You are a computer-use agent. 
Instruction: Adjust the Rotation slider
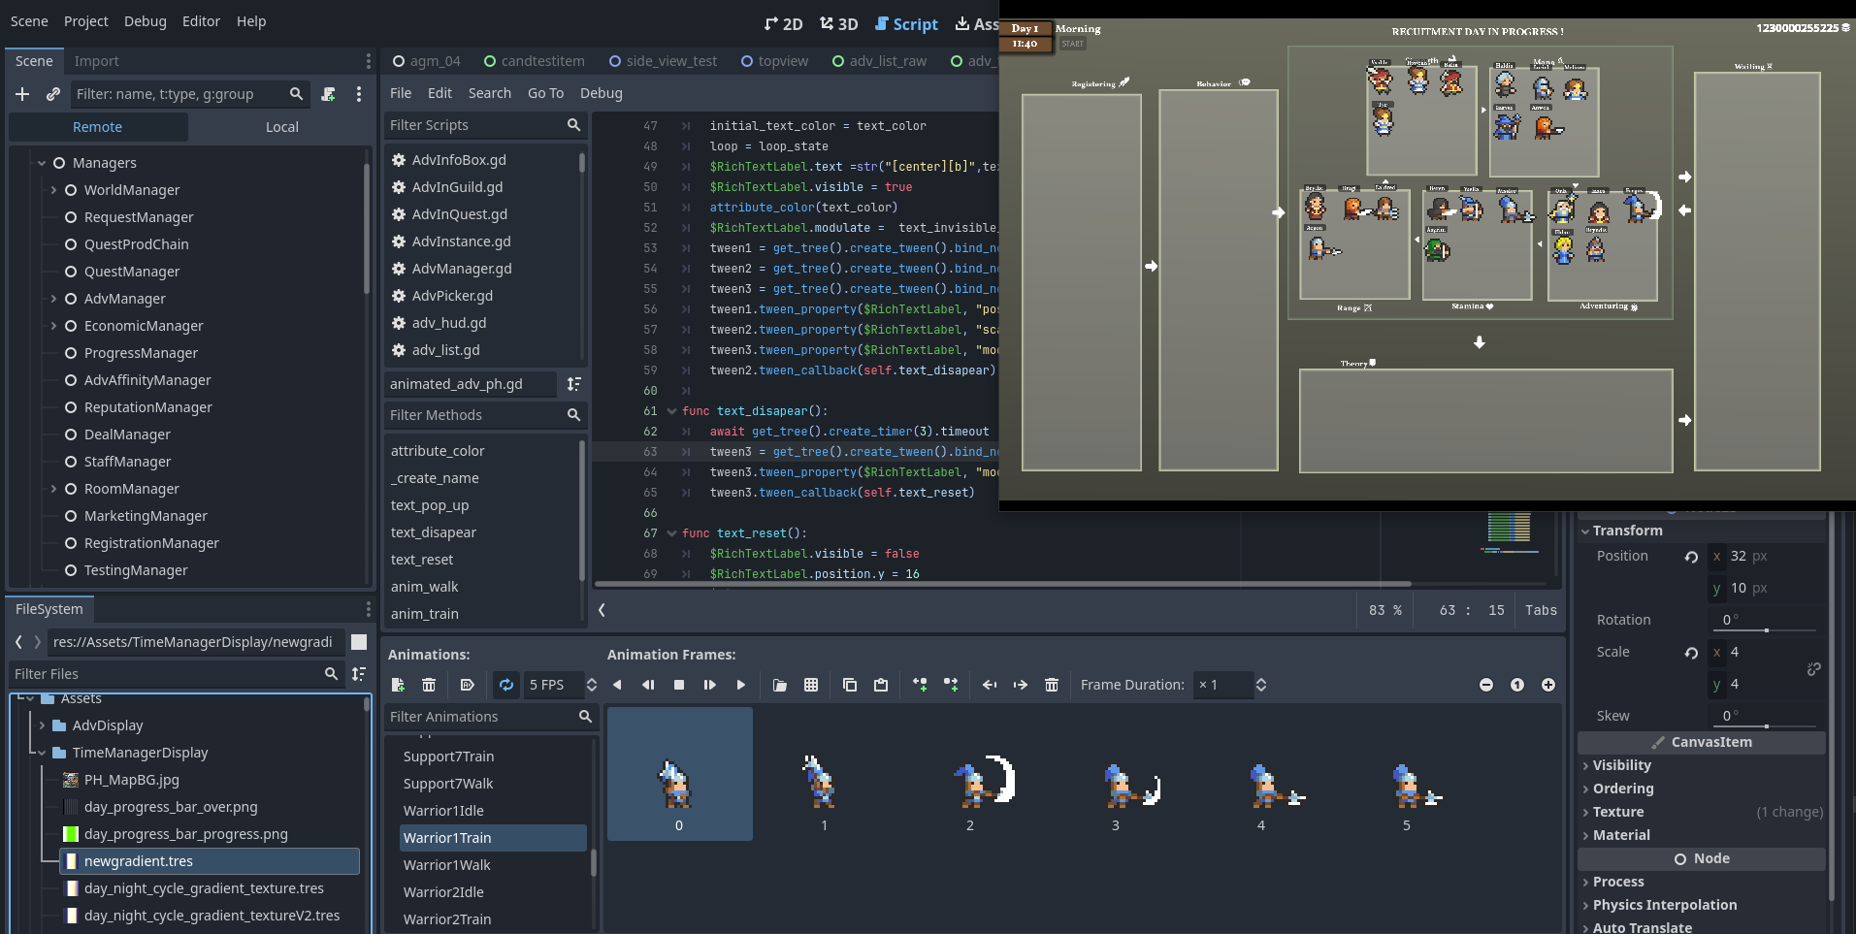(1767, 630)
